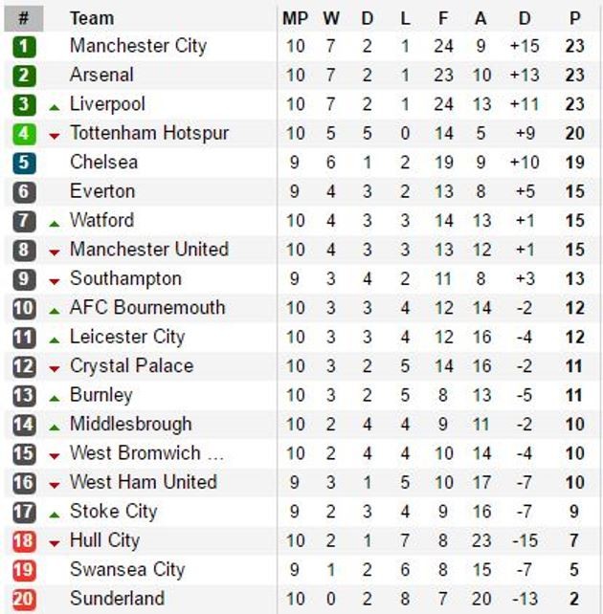Screen dimensions: 603x614
Task: Sort by the P points column header
Action: coord(575,18)
